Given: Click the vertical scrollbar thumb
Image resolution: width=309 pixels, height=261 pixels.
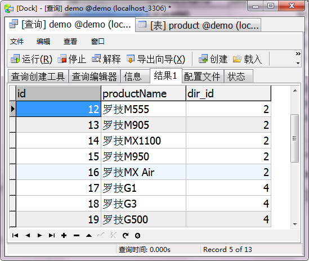Looking at the screenshot, I should click(x=295, y=138).
